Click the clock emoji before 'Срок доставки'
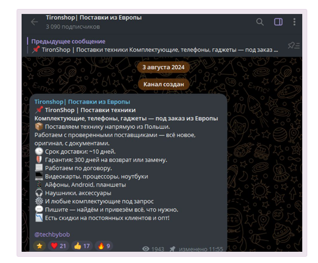Screen dimensions: 318x263 (x=39, y=151)
